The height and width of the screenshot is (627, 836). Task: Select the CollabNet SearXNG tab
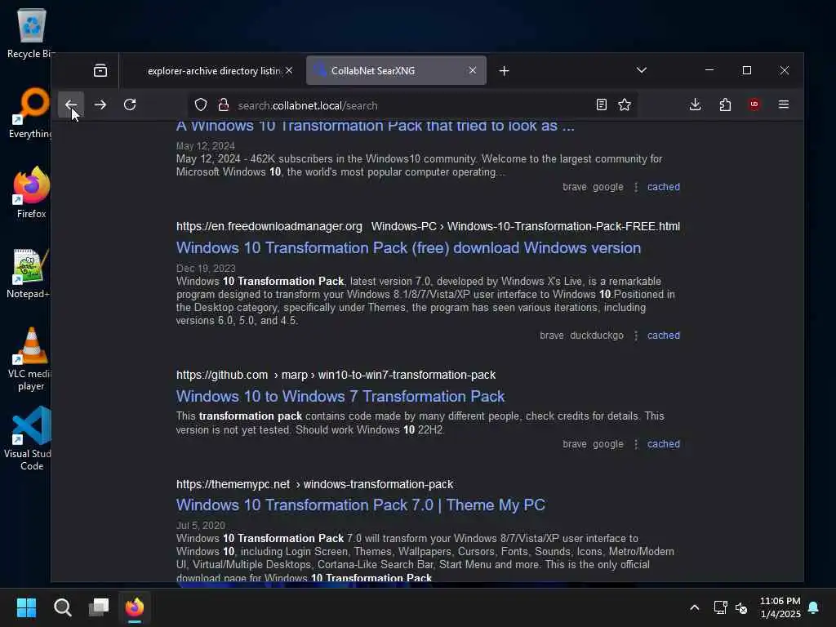coord(396,70)
